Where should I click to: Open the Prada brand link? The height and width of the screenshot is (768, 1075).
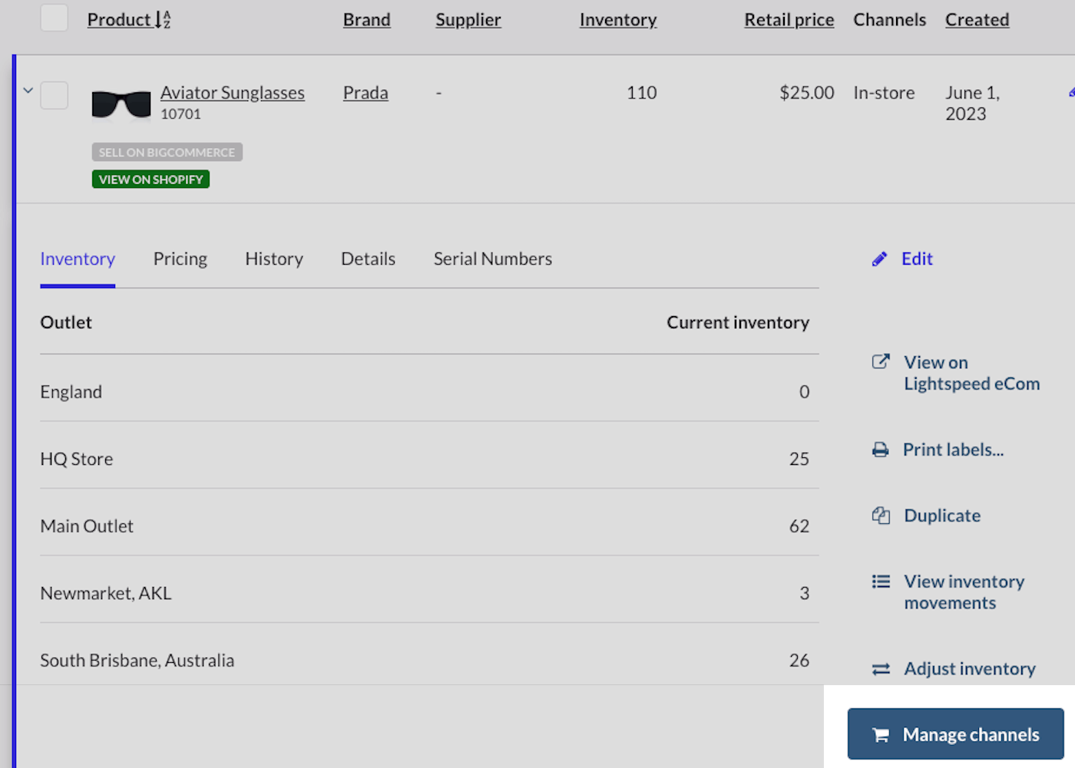coord(365,93)
